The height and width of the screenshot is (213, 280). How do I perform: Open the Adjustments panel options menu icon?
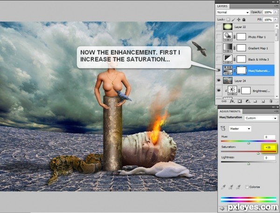pos(276,111)
